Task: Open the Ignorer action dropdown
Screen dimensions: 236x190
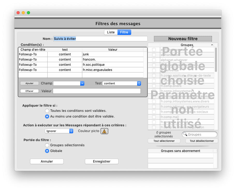Action: [x=59, y=131]
